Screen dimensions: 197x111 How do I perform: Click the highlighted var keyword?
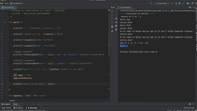pyautogui.click(x=15, y=75)
